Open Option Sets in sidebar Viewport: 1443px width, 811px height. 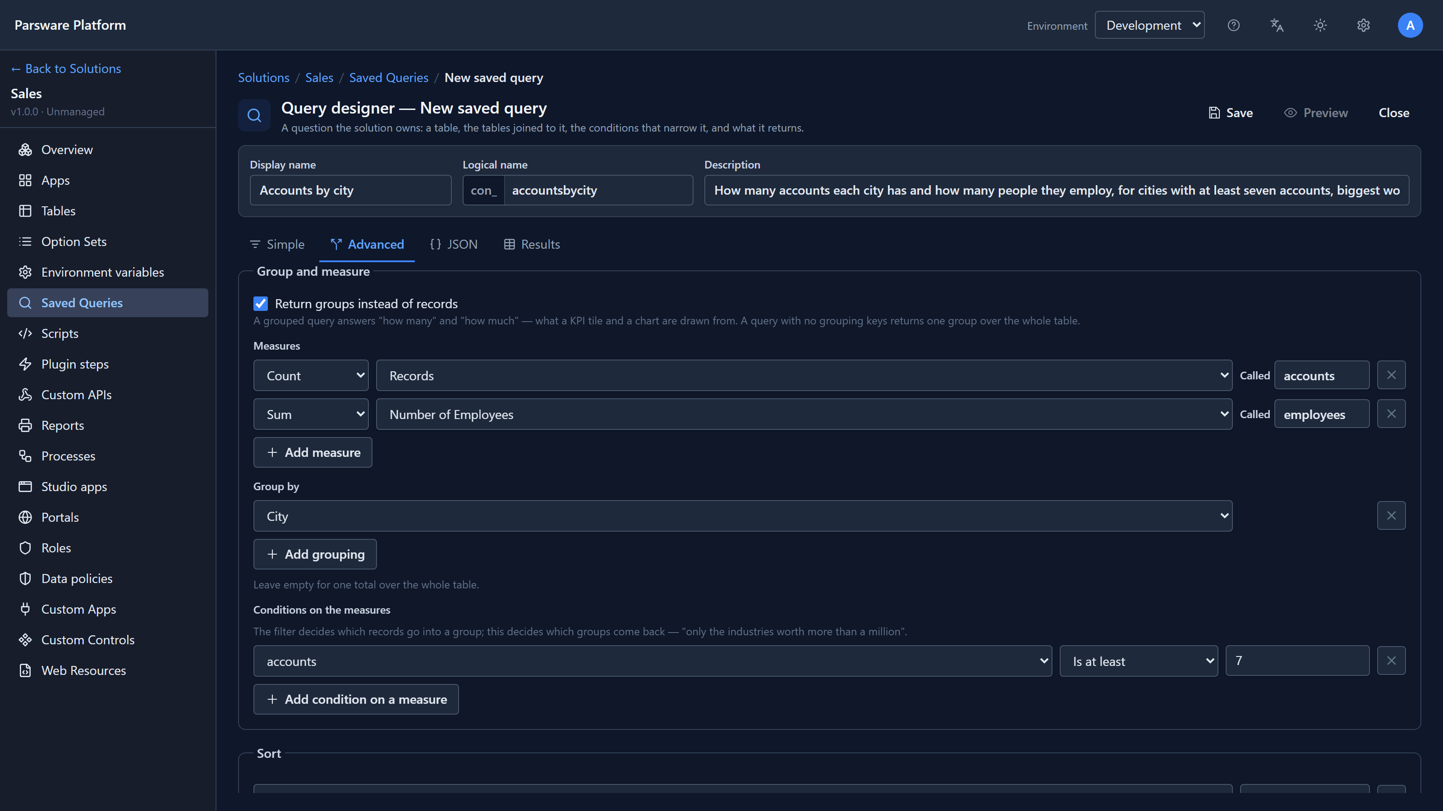click(x=108, y=241)
